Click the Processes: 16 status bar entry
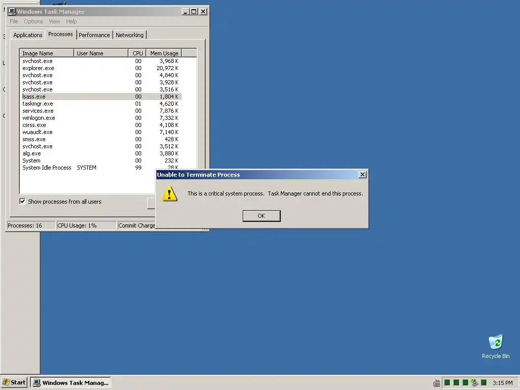 coord(31,225)
